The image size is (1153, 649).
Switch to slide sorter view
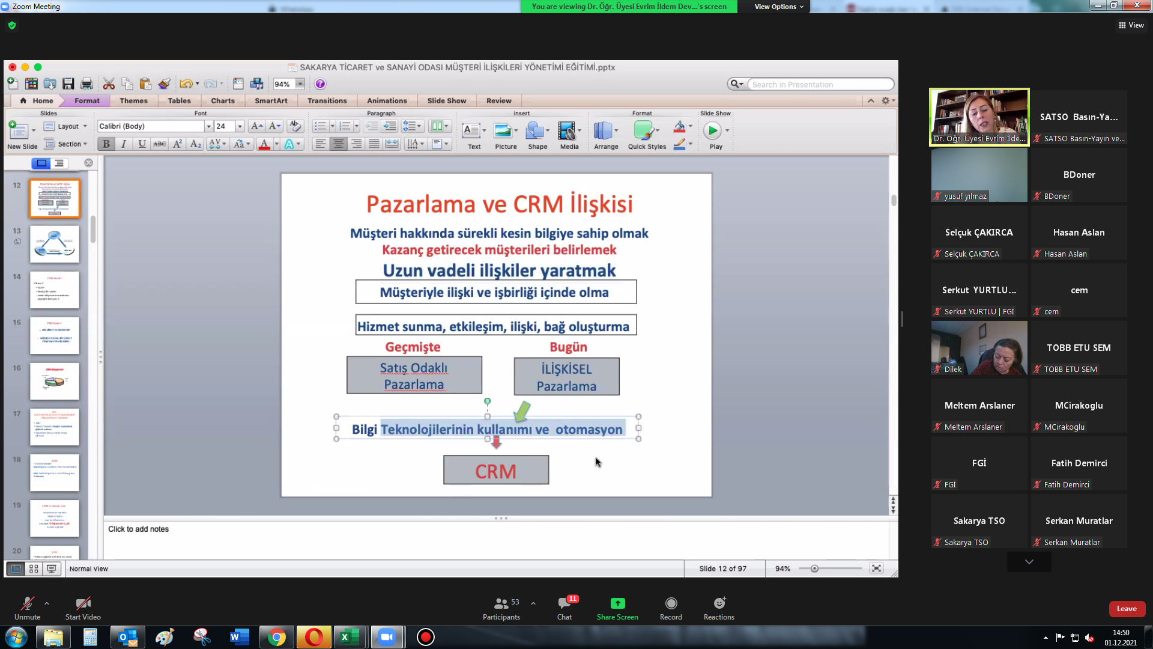[34, 568]
